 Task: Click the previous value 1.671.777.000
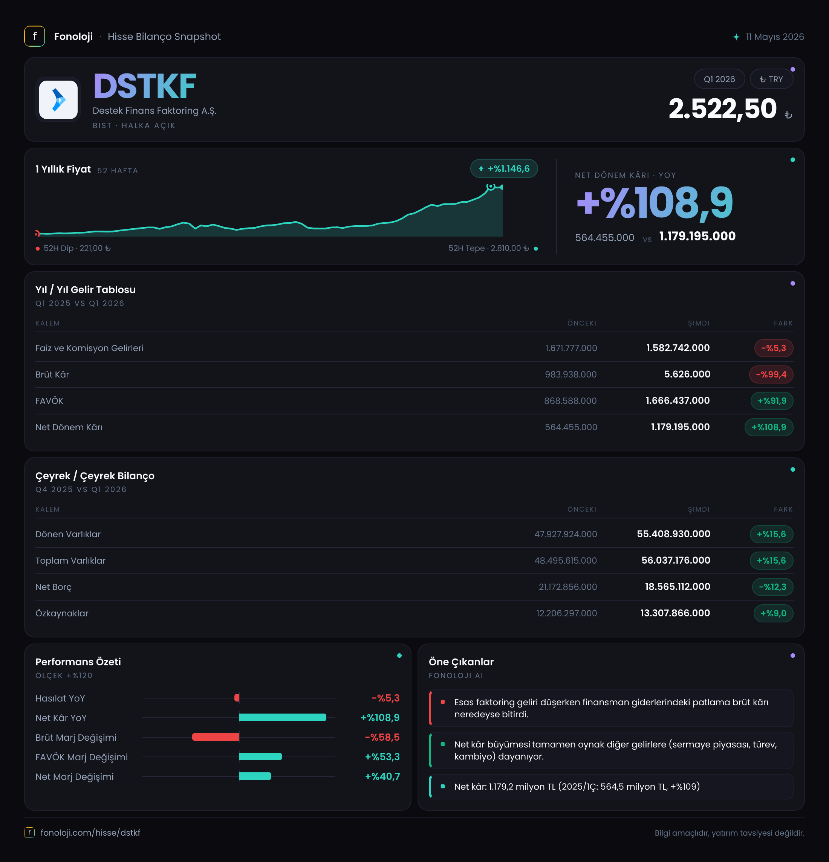point(571,348)
